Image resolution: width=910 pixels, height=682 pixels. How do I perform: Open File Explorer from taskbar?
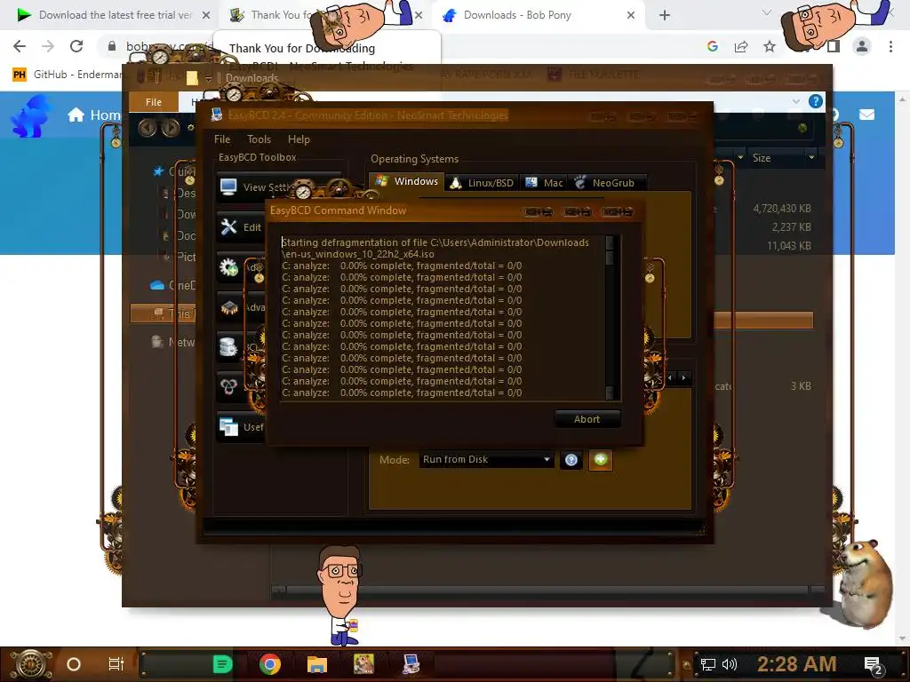pyautogui.click(x=317, y=664)
